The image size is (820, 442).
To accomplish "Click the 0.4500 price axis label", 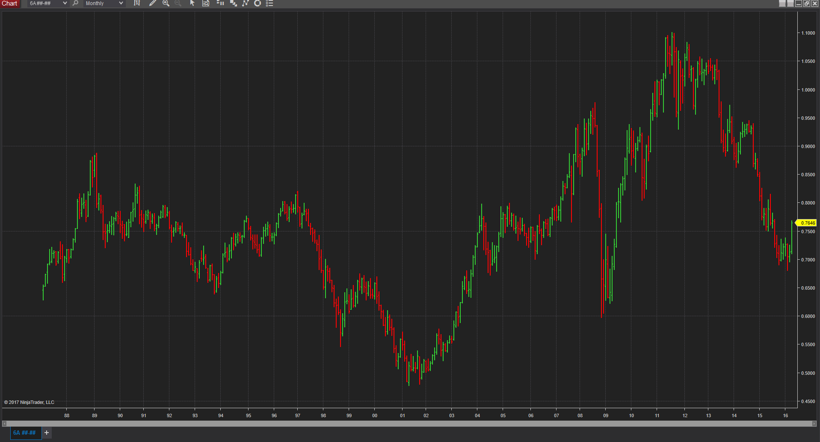I will click(808, 401).
